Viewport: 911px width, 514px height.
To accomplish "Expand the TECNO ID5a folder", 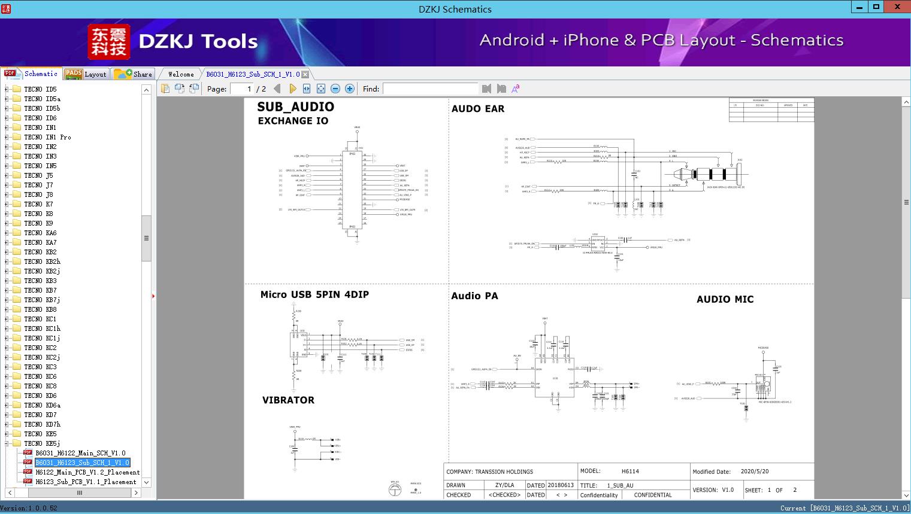I will pos(7,99).
